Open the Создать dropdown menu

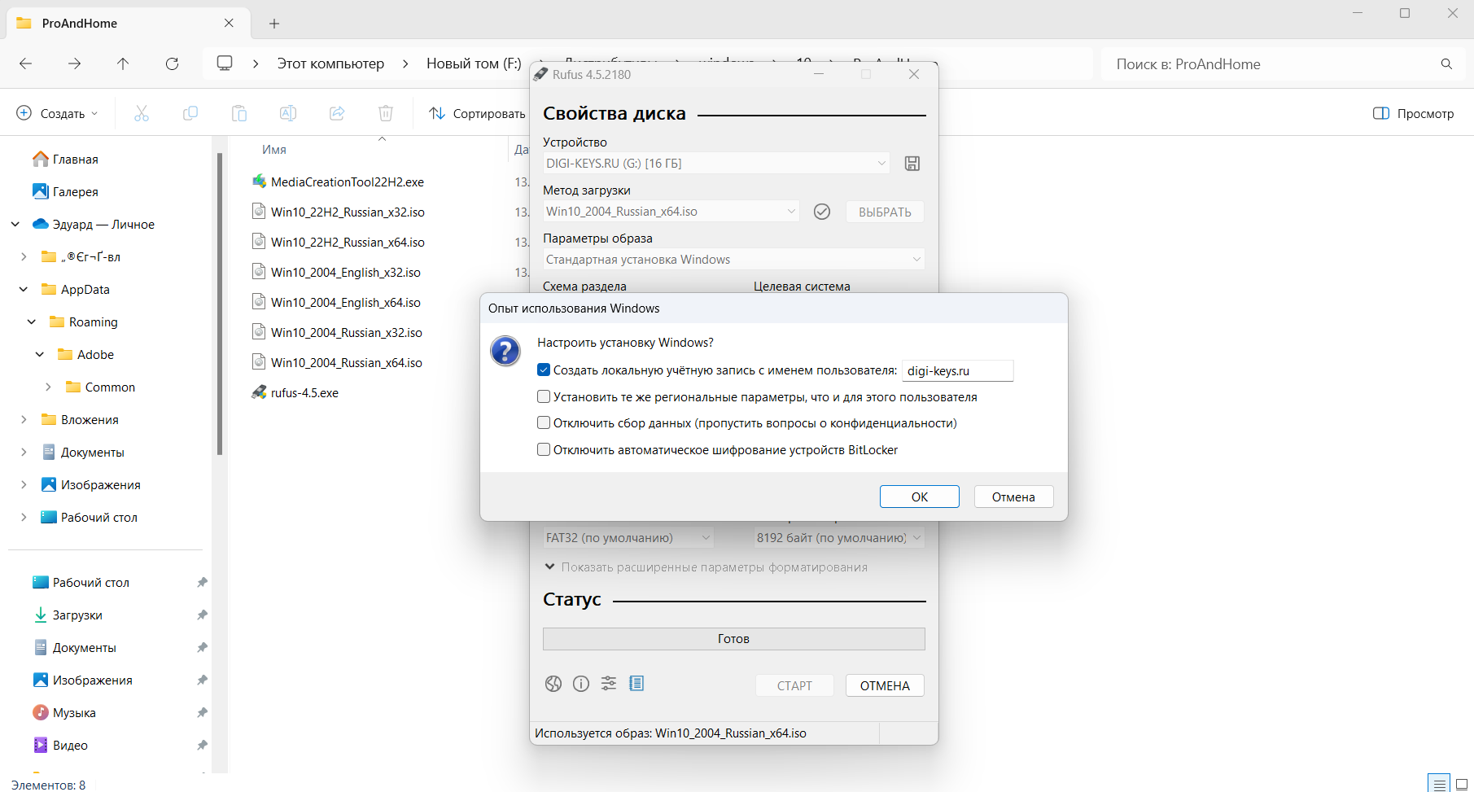point(57,114)
